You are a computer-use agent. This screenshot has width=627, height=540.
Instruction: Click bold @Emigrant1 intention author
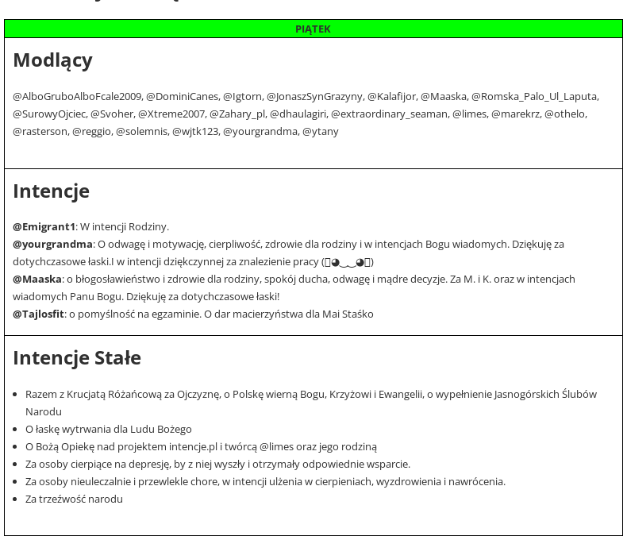pos(44,227)
